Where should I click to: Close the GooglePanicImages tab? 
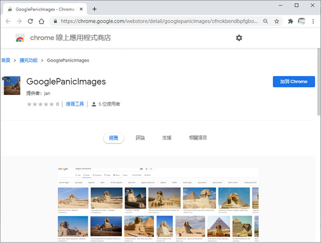click(82, 9)
